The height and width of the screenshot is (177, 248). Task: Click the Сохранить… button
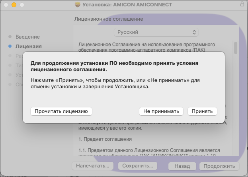pos(138,166)
